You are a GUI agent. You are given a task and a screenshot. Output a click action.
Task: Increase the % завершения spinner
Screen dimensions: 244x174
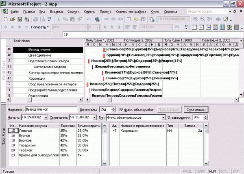click(205, 116)
